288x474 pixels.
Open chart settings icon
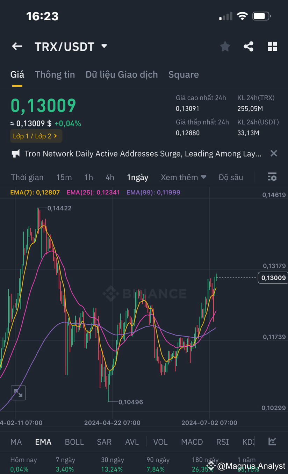[x=272, y=177]
